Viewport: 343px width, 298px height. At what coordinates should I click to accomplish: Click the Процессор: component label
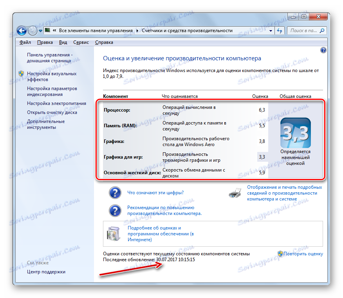117,110
